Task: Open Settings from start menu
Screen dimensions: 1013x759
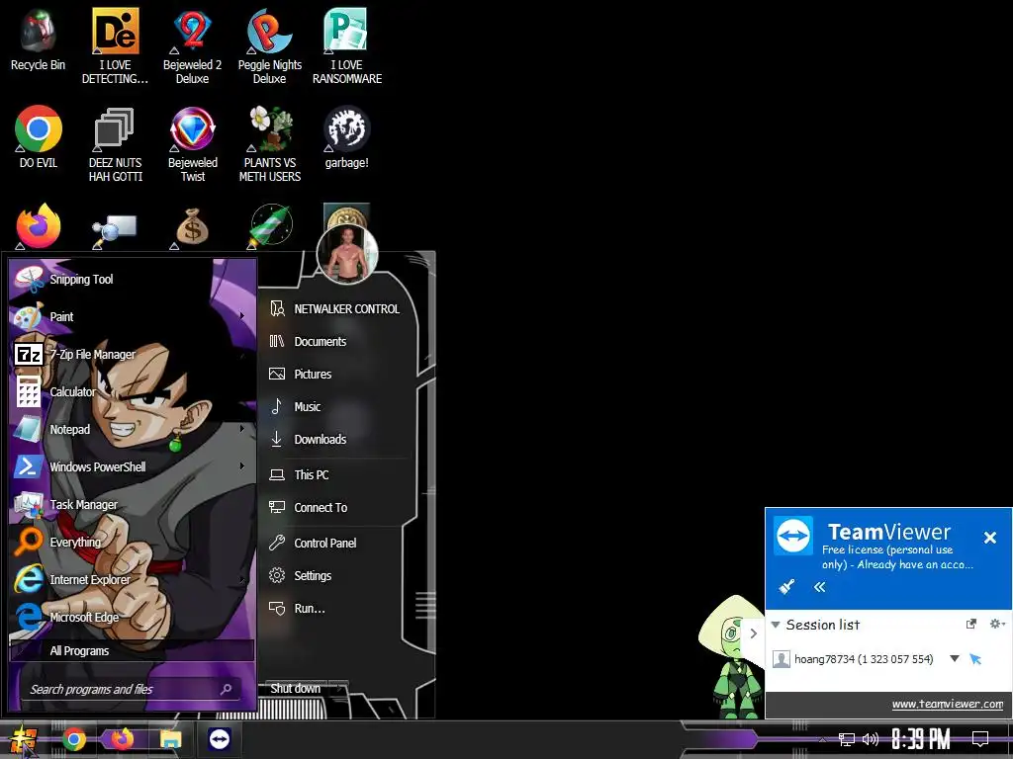Action: (x=336, y=576)
